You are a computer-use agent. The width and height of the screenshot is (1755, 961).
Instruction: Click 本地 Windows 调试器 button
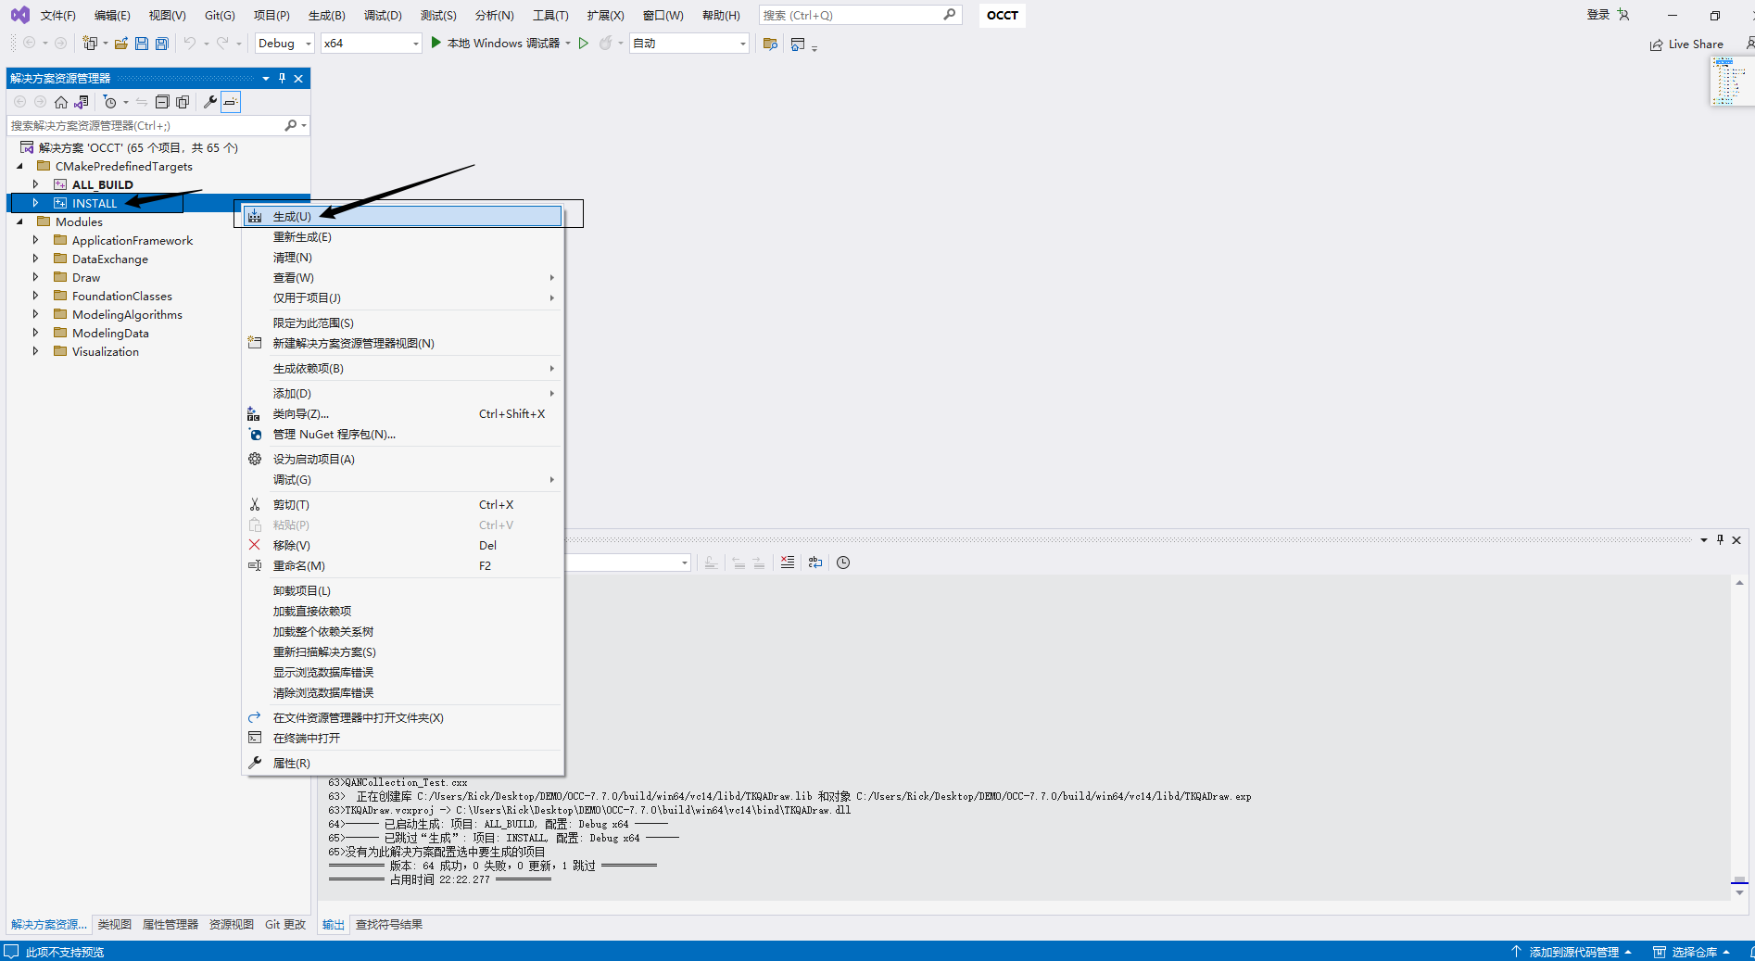tap(501, 44)
